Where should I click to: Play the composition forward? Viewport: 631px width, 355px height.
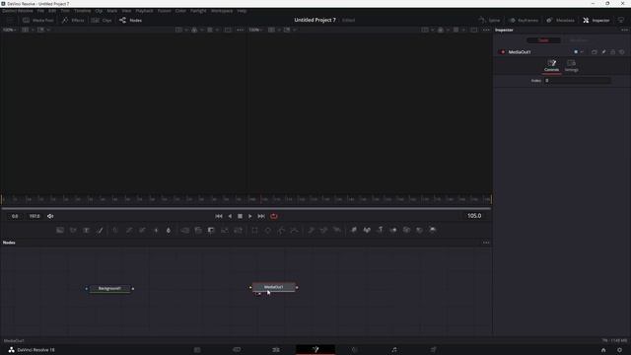[249, 216]
